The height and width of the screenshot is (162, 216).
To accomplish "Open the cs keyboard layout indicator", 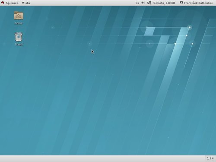I will pos(137,3).
